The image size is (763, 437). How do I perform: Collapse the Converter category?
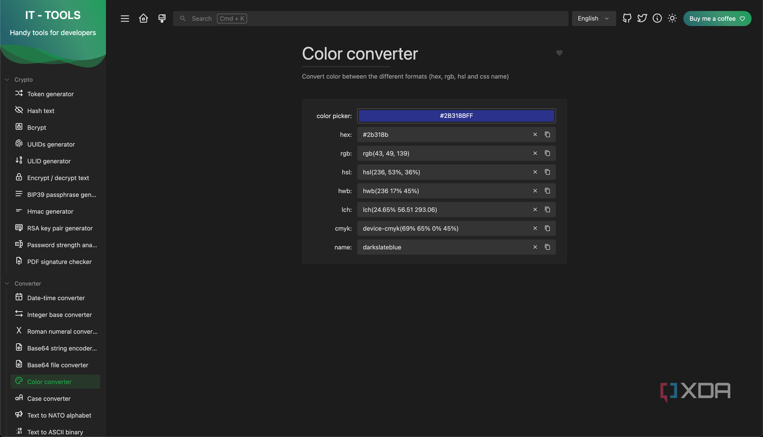(x=23, y=284)
